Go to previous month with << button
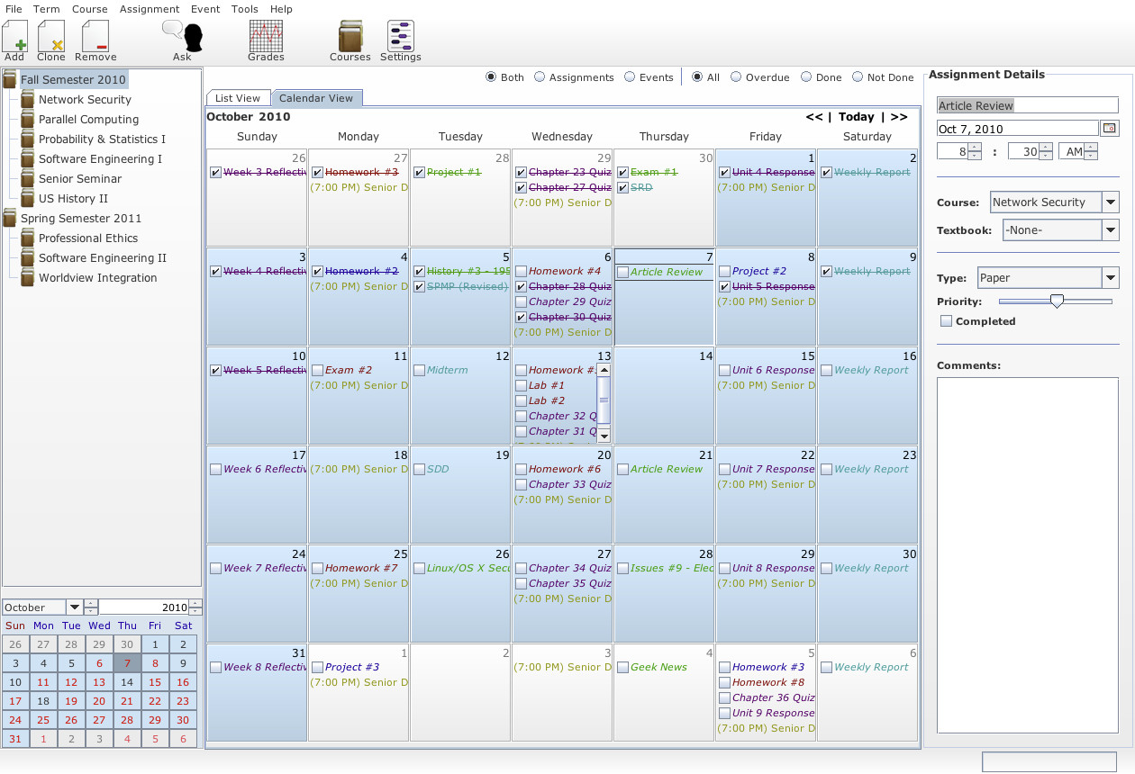The width and height of the screenshot is (1135, 774). click(814, 117)
